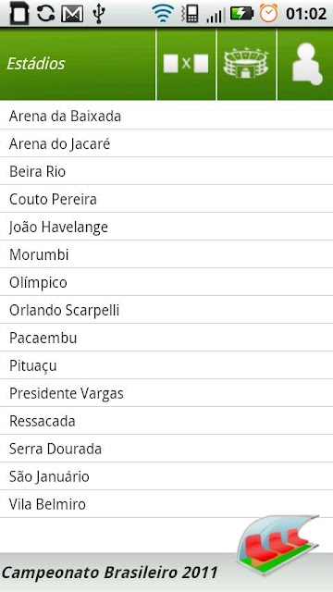Viewport: 333px width, 592px height.
Task: Select Pacaembu stadium entry
Action: click(166, 338)
